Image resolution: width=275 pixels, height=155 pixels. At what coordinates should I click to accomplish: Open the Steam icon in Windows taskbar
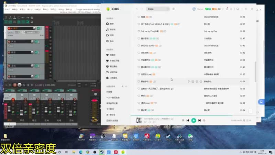102,152
